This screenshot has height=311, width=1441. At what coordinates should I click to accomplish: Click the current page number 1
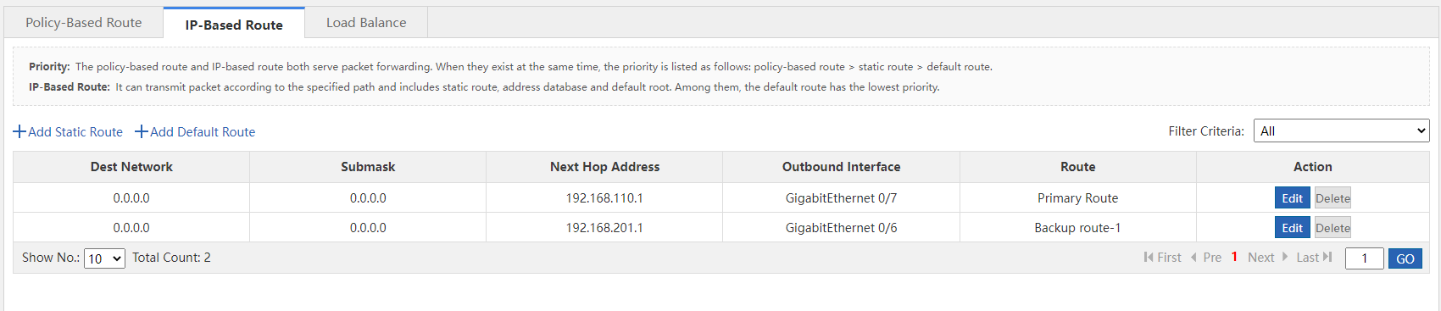click(x=1234, y=257)
